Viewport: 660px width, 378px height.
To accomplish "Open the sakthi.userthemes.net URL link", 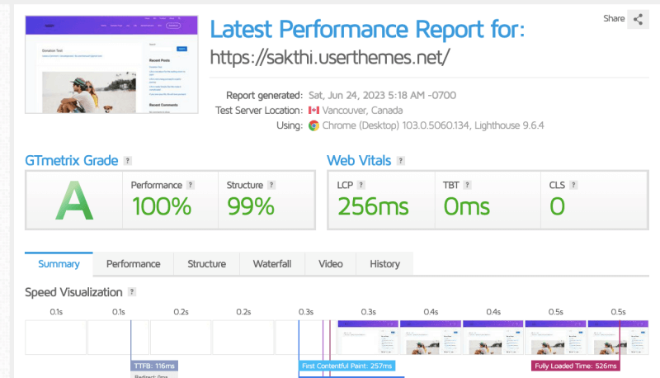I will tap(329, 57).
